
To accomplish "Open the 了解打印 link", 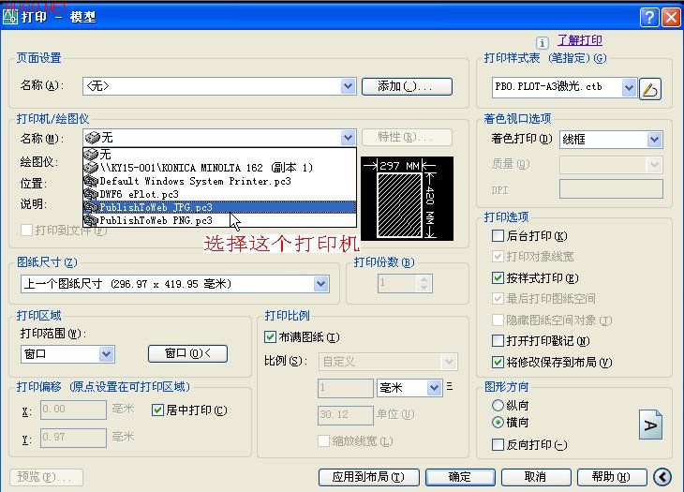I will (x=580, y=40).
